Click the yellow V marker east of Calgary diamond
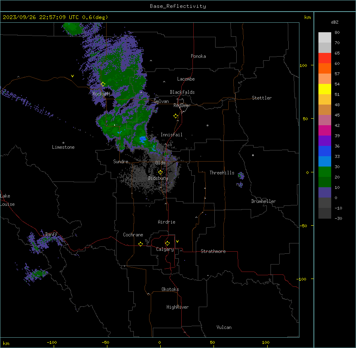 coord(177,241)
